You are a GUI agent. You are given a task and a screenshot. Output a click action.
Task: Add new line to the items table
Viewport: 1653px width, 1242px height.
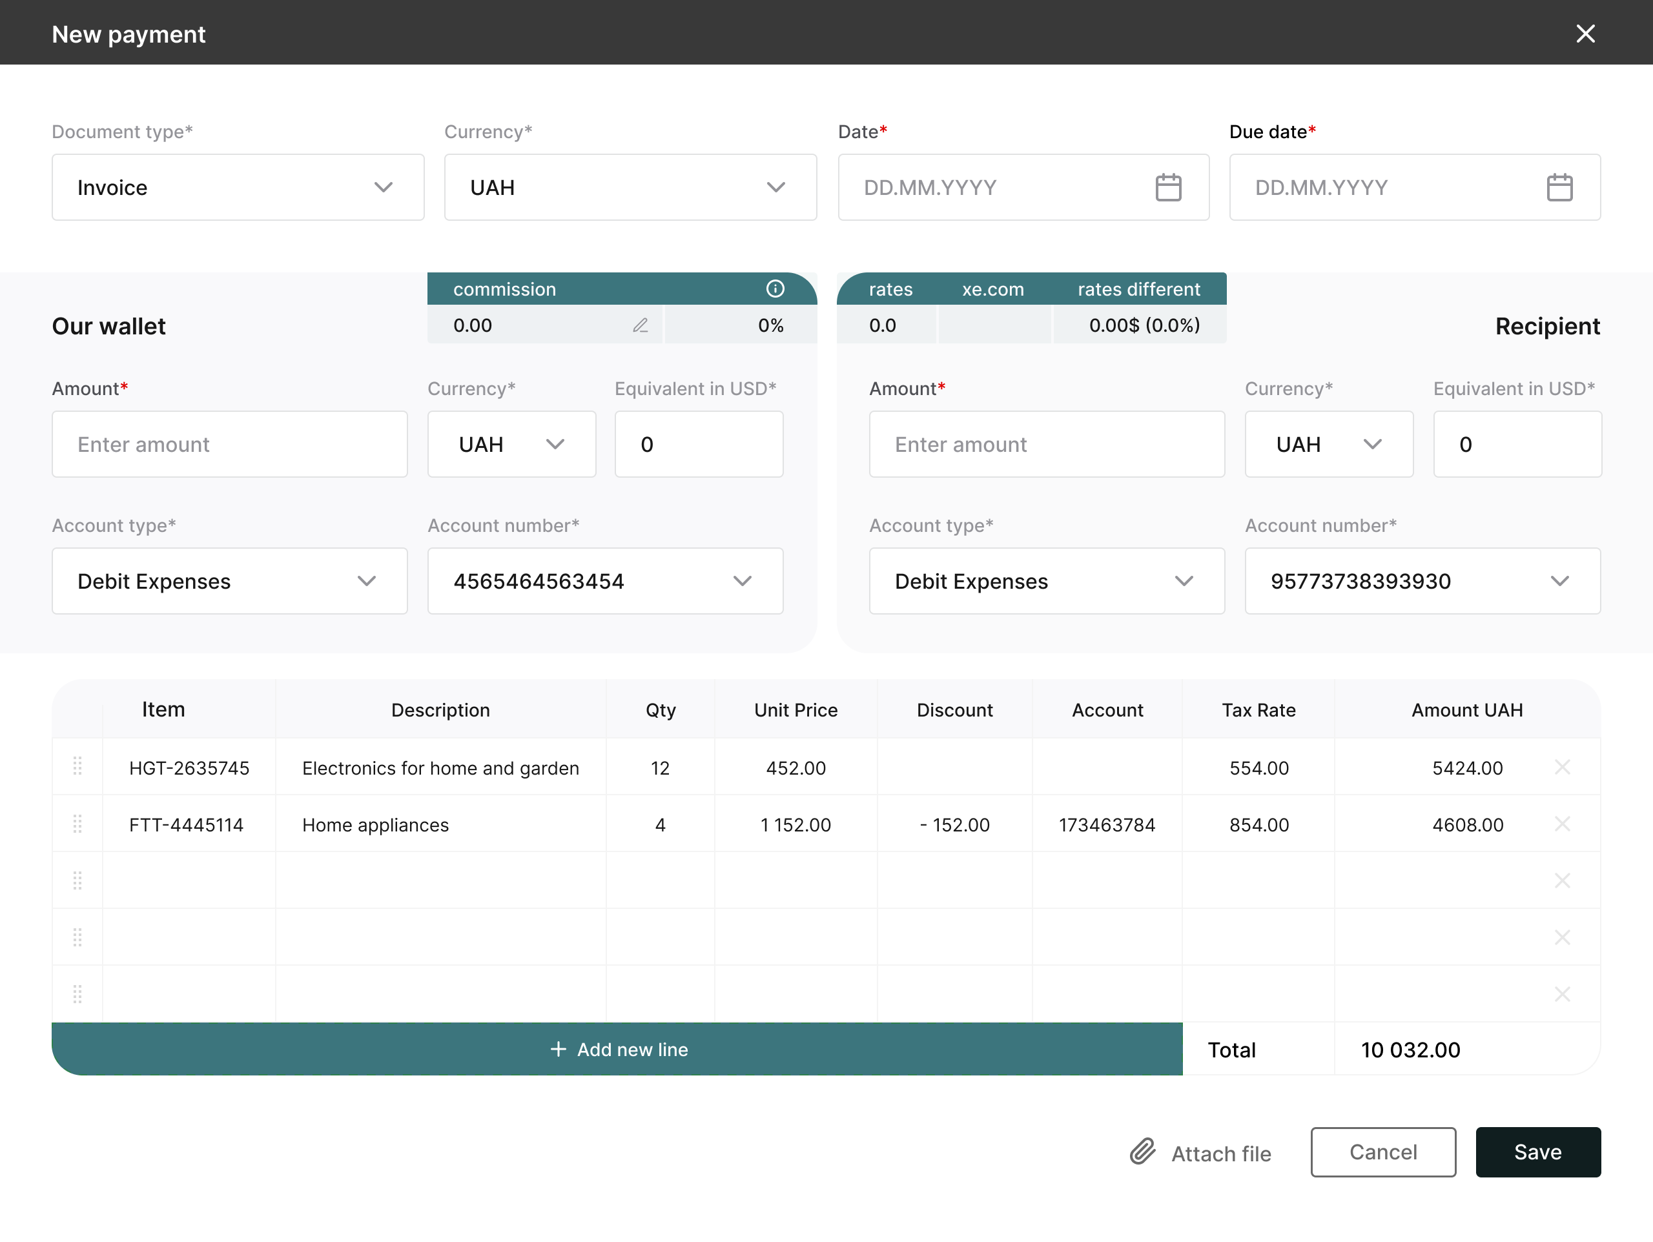(x=617, y=1048)
